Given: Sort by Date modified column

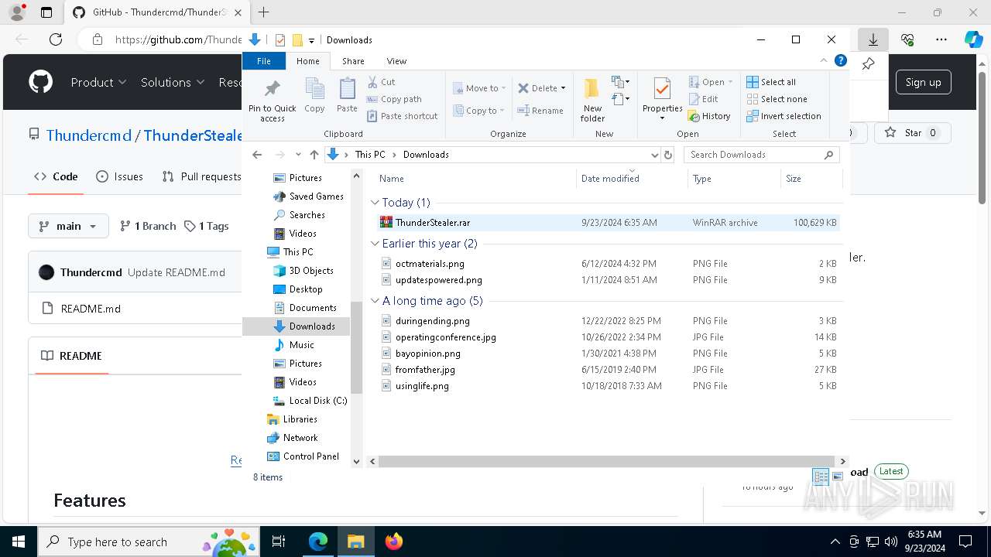Looking at the screenshot, I should 633,179.
